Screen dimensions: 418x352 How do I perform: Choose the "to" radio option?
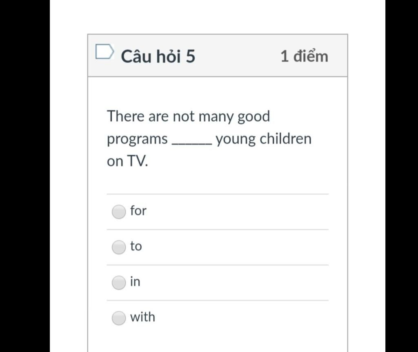click(x=119, y=247)
